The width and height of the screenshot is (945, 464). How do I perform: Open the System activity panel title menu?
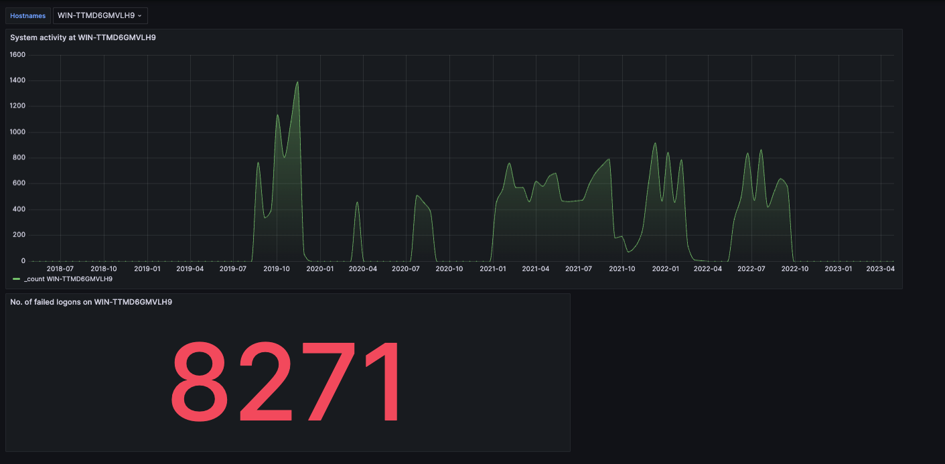[x=83, y=37]
